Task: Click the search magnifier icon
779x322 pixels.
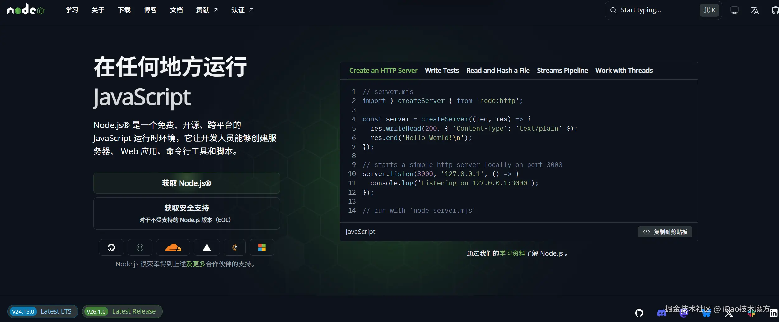Action: coord(613,10)
